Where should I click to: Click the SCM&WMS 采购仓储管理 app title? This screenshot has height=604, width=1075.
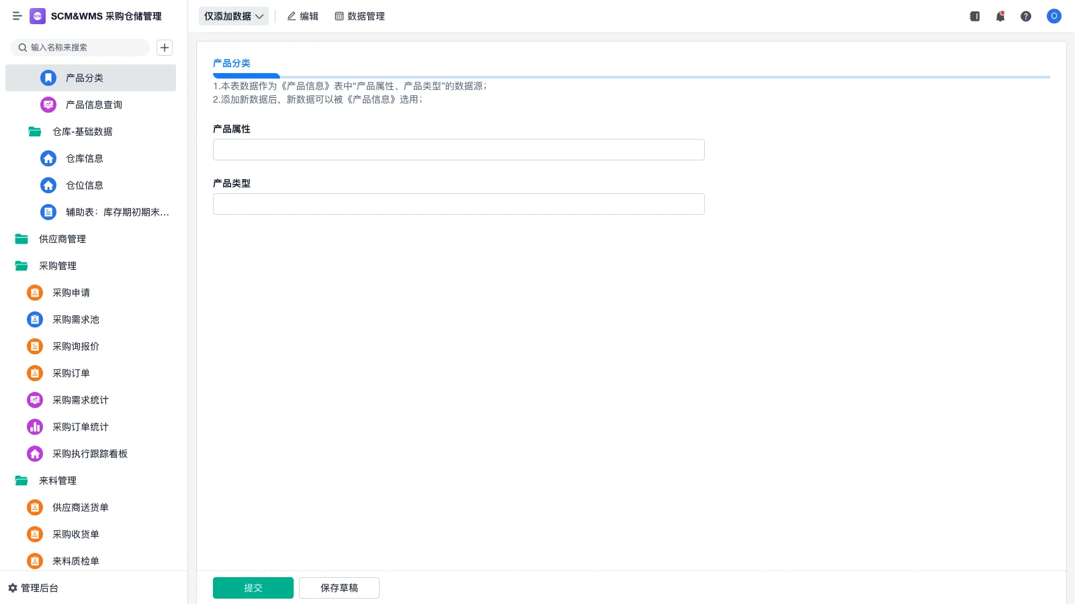[x=106, y=16]
